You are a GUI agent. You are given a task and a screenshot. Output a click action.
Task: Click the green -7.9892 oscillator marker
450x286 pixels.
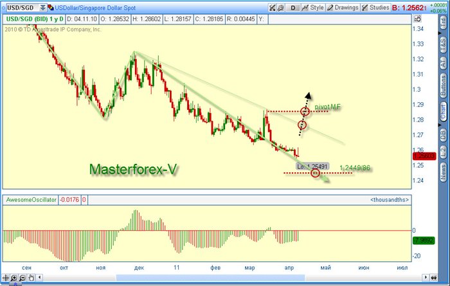(424, 240)
